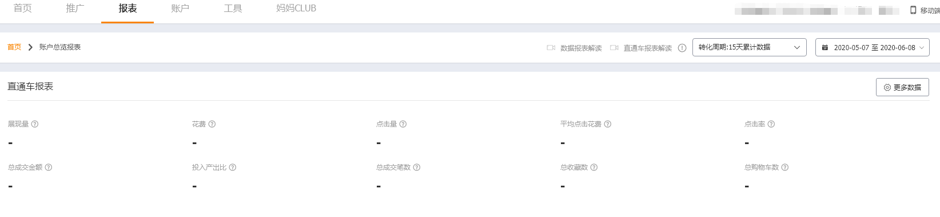Click help icon next to 展现量
This screenshot has width=940, height=217.
point(35,124)
